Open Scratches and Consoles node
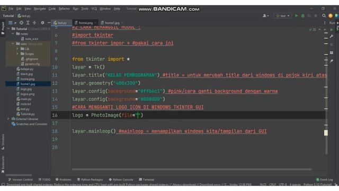Screen dimensions: 339x191 pyautogui.click(x=30, y=124)
